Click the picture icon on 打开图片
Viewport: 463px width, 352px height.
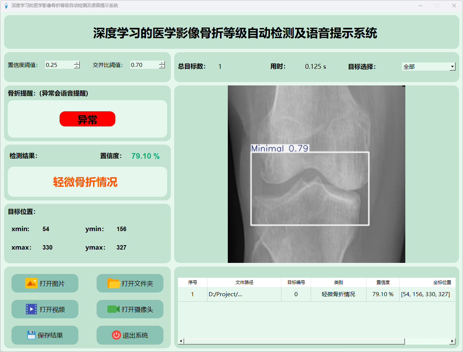tap(31, 283)
